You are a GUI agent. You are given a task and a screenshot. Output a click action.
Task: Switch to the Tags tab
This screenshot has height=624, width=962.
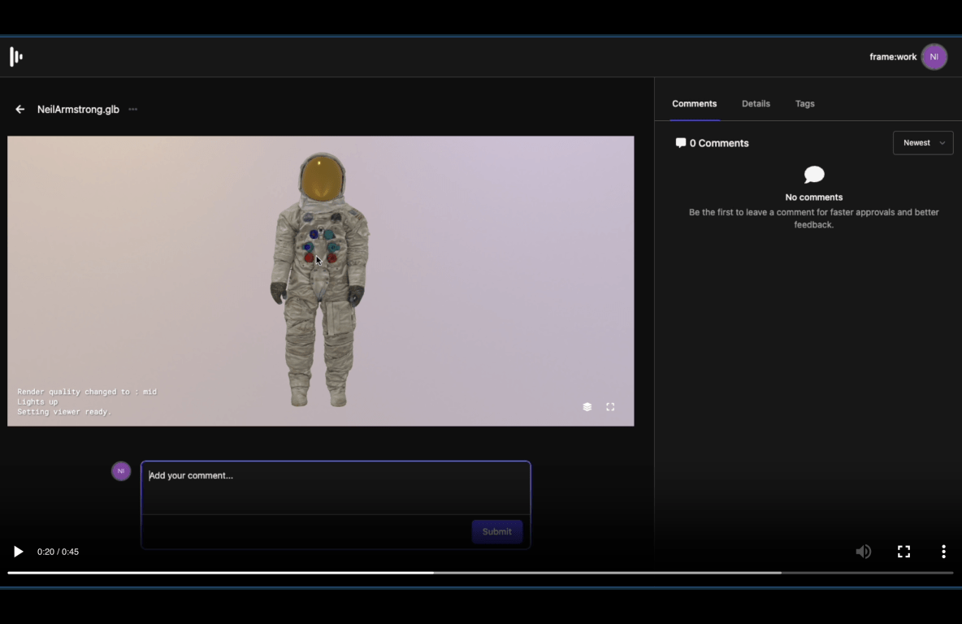pyautogui.click(x=804, y=104)
